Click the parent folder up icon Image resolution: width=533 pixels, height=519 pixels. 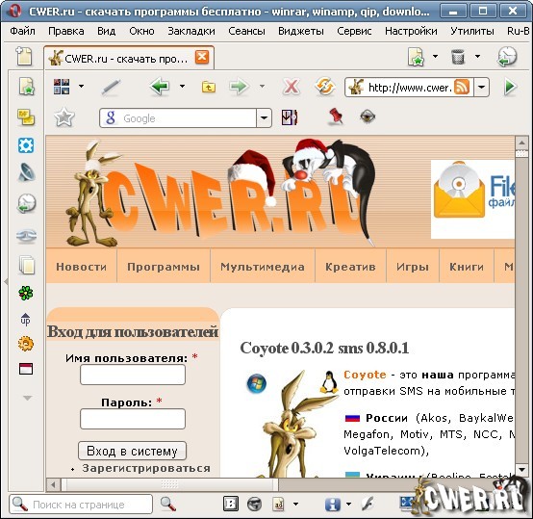click(209, 87)
